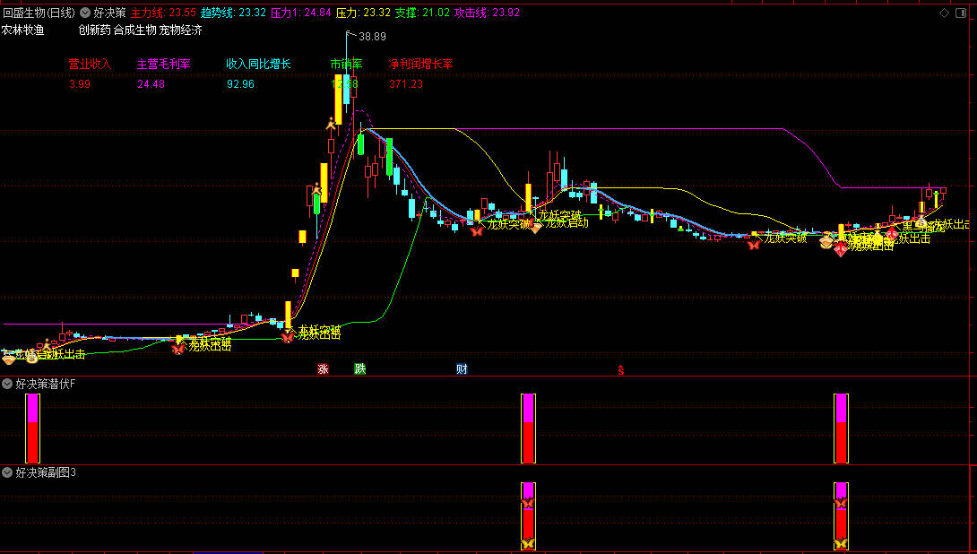977x554 pixels.
Task: Click the 好决策潜伏F panel title
Action: coord(46,384)
